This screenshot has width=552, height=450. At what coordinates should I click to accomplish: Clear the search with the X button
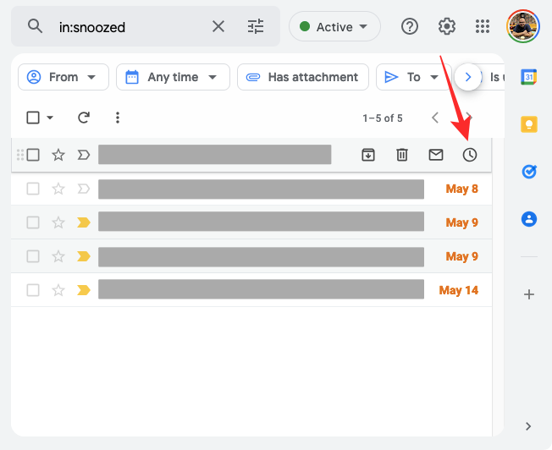tap(218, 26)
